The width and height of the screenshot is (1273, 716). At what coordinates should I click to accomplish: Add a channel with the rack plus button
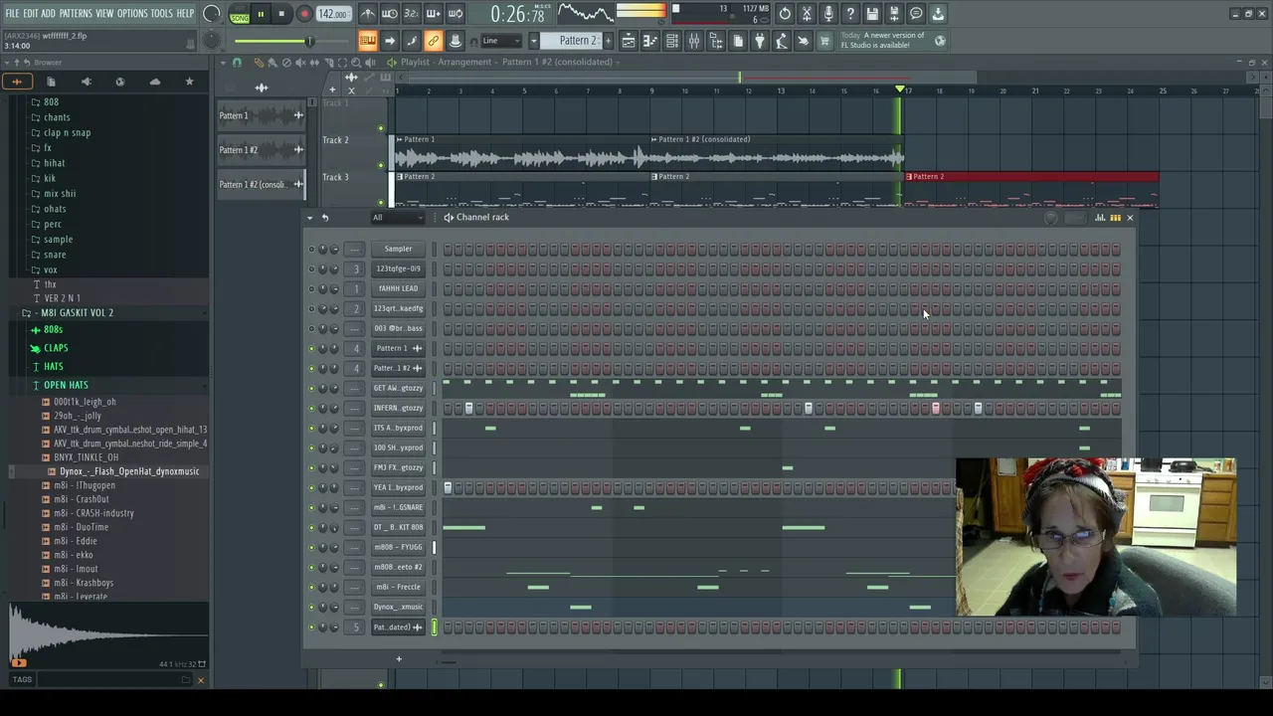pos(399,658)
